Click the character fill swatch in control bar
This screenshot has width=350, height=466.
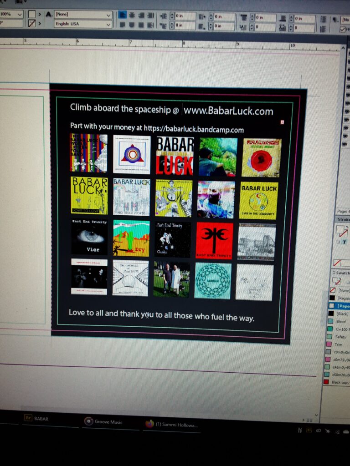[32, 14]
